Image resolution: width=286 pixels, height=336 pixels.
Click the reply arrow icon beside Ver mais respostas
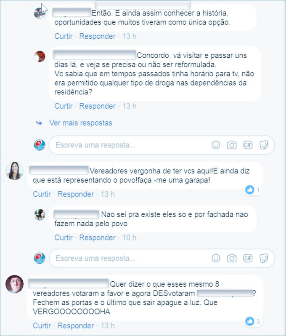[x=39, y=123]
